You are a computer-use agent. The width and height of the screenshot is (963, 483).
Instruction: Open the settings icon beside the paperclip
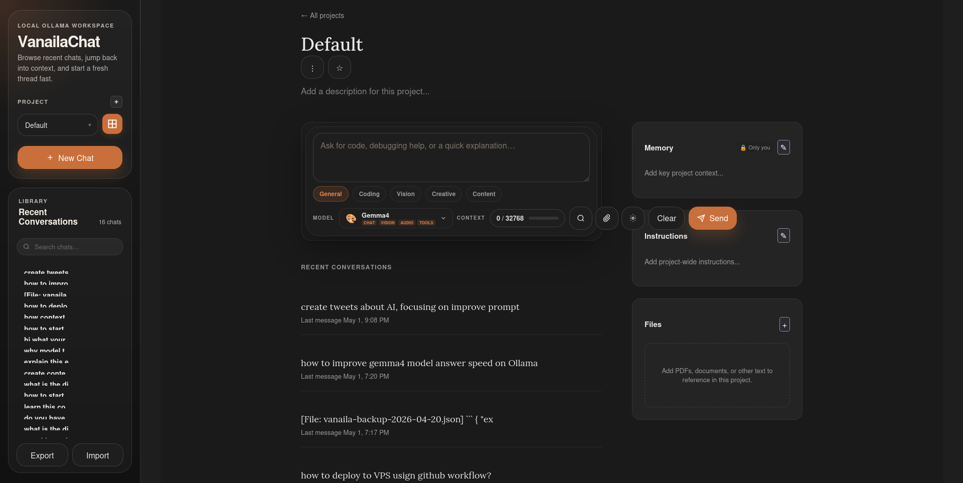[633, 218]
